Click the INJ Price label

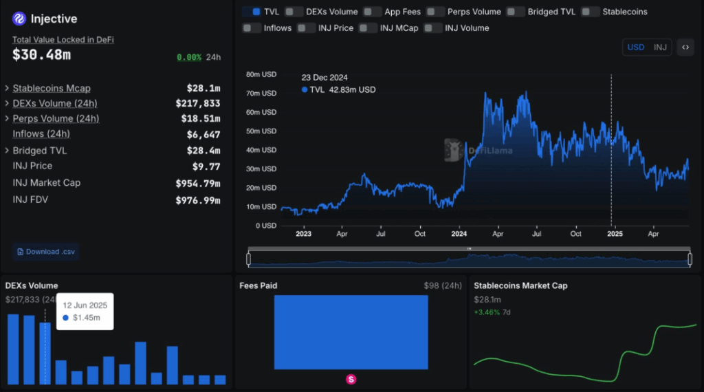32,166
